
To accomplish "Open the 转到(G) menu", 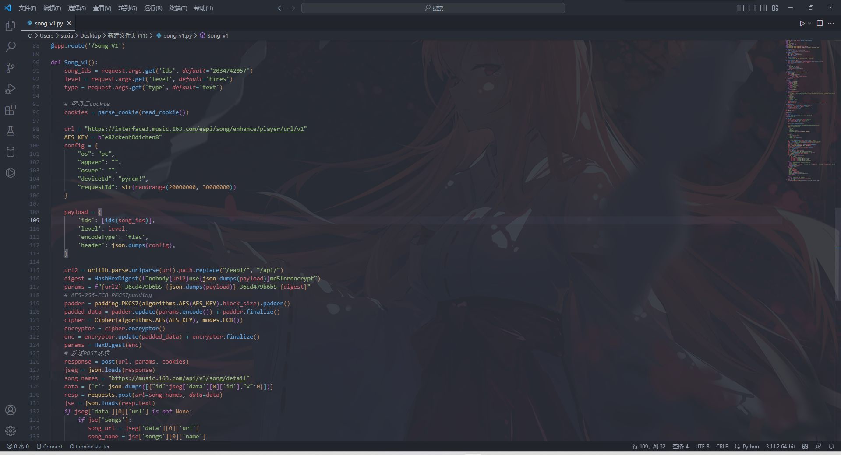I will pyautogui.click(x=127, y=8).
